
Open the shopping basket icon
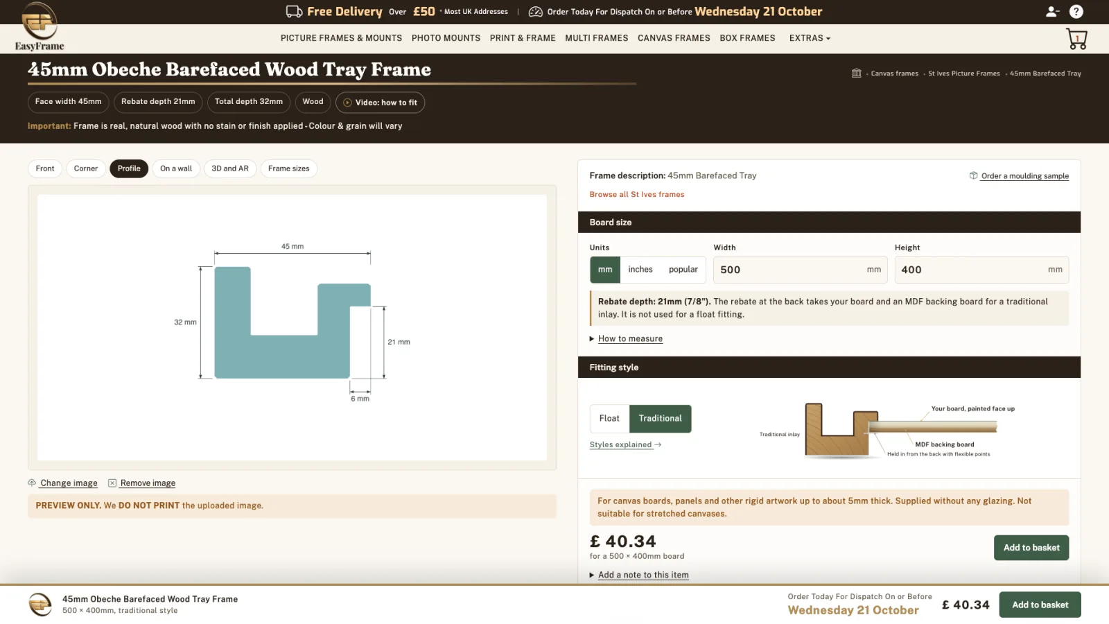click(x=1076, y=39)
